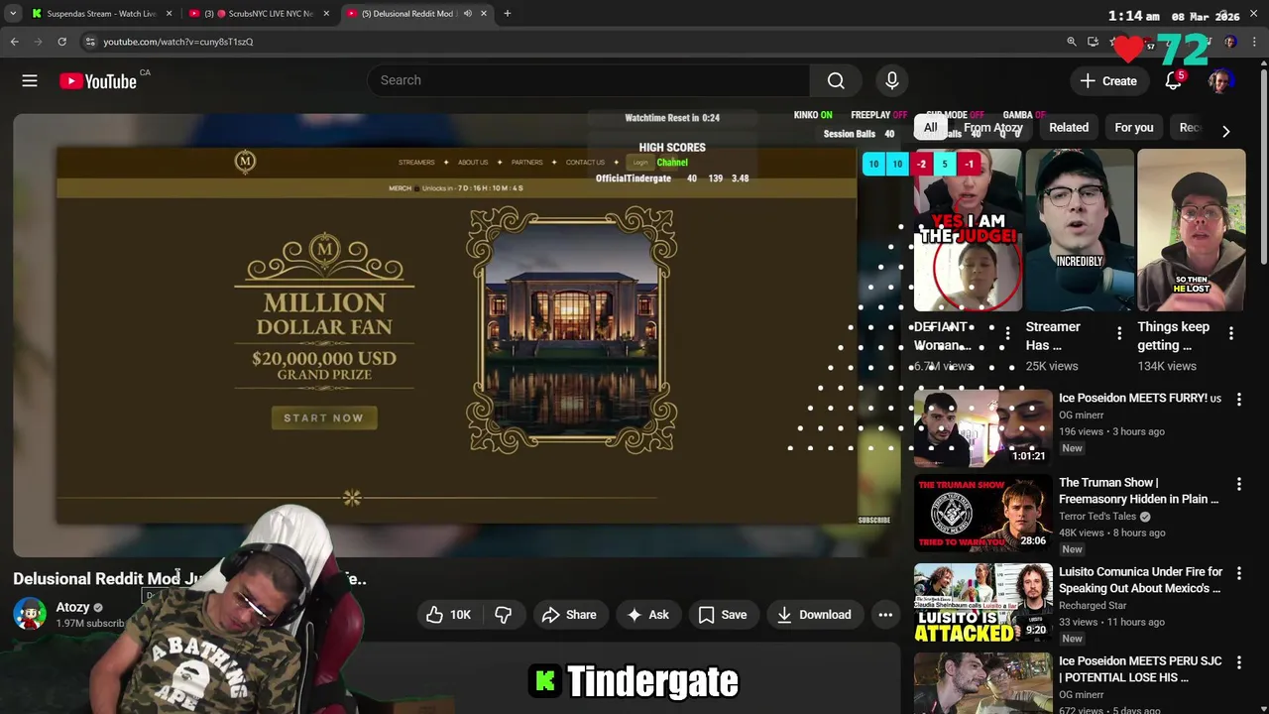
Task: Open The Truman Show Freemasonry title
Action: click(x=1138, y=491)
